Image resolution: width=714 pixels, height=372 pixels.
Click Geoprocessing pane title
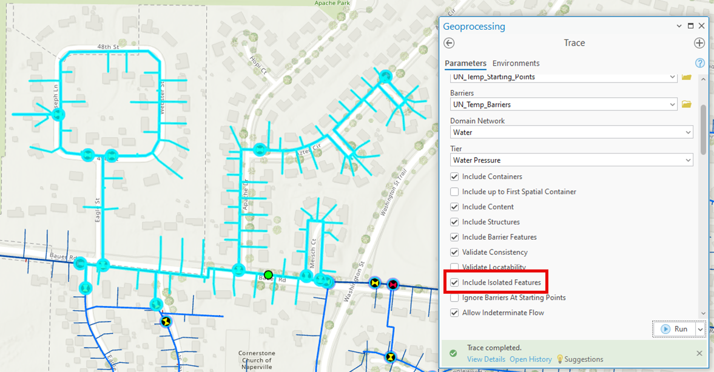click(474, 27)
